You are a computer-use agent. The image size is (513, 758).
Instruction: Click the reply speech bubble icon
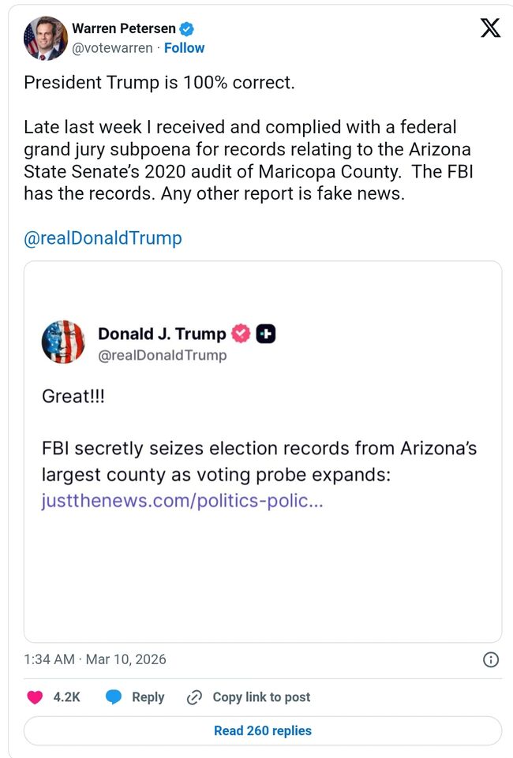114,697
